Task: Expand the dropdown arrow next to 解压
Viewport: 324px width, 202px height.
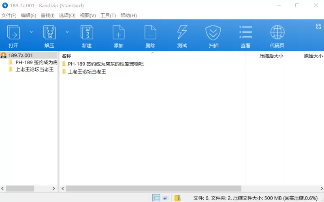Action: tap(67, 32)
